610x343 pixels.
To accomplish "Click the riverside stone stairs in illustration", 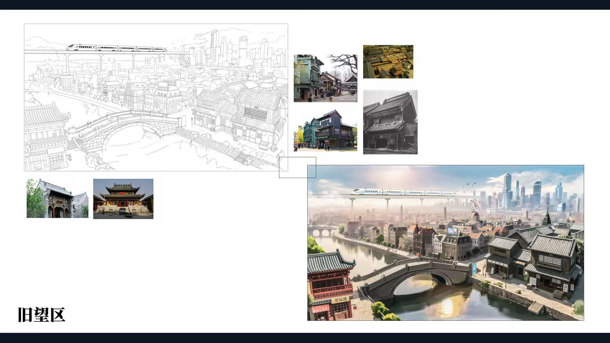I will click(x=536, y=307).
